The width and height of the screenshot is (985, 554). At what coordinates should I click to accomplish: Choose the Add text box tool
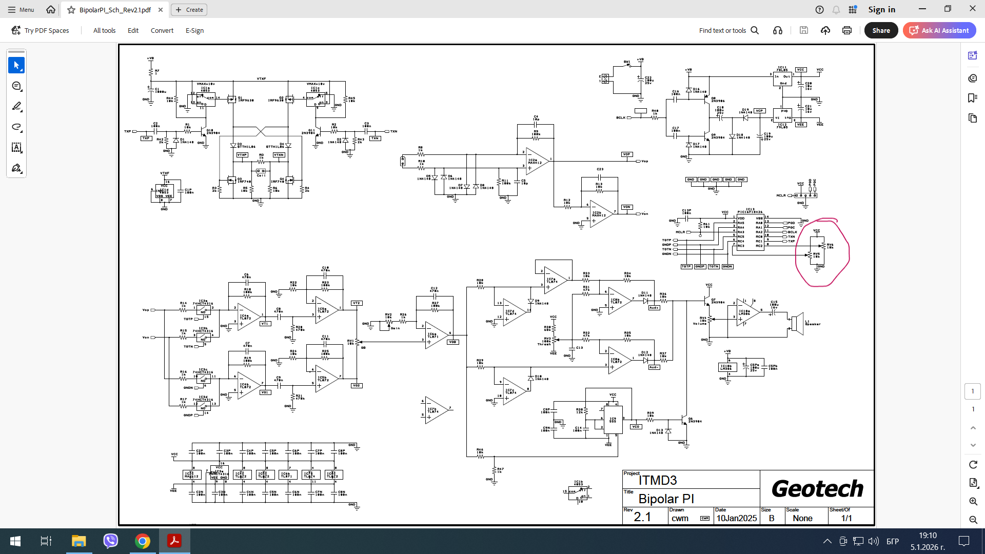point(16,147)
